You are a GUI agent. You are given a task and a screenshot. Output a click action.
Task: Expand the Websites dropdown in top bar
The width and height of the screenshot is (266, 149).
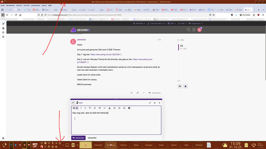[x=139, y=23]
